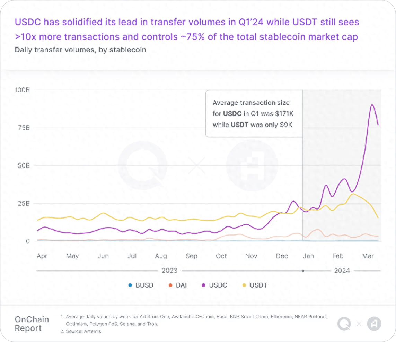Select the Mar label on the x-axis
The height and width of the screenshot is (342, 396).
(368, 256)
